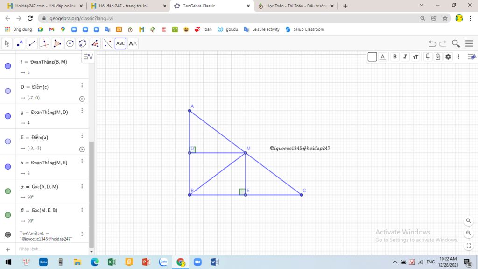Click the Undo arrow in GeoGebra
Viewport: 478px width, 269px height.
click(x=432, y=43)
